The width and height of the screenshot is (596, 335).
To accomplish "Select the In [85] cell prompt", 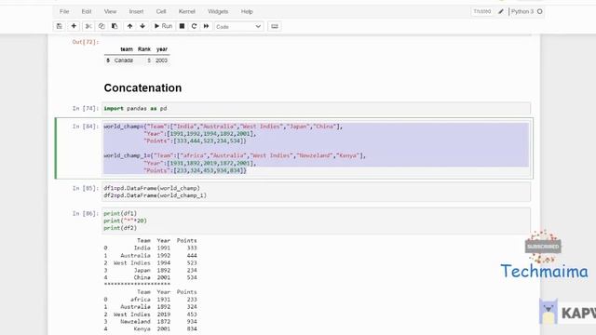I will [86, 188].
